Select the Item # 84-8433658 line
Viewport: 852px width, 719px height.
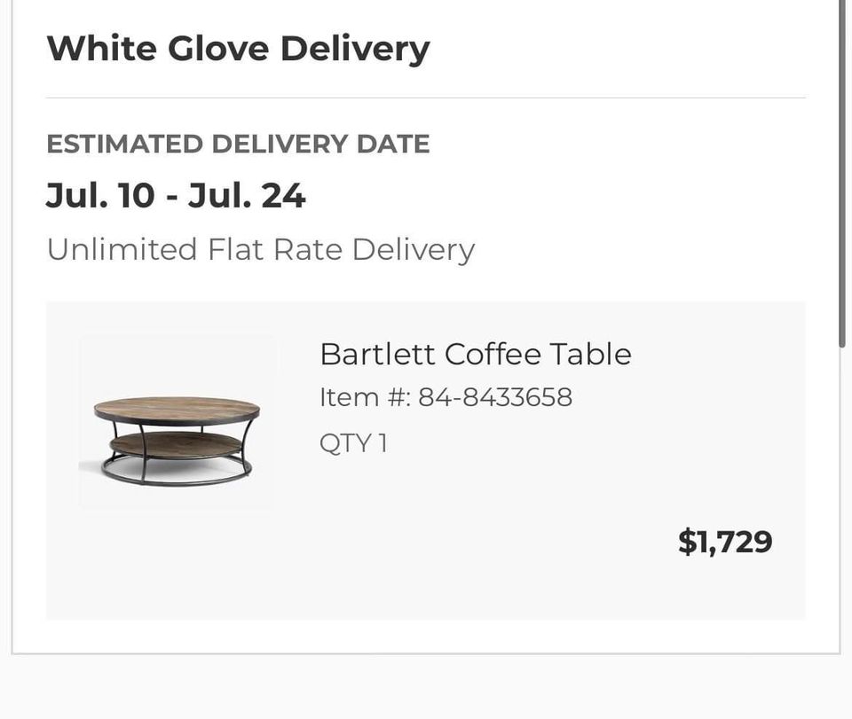(x=446, y=397)
